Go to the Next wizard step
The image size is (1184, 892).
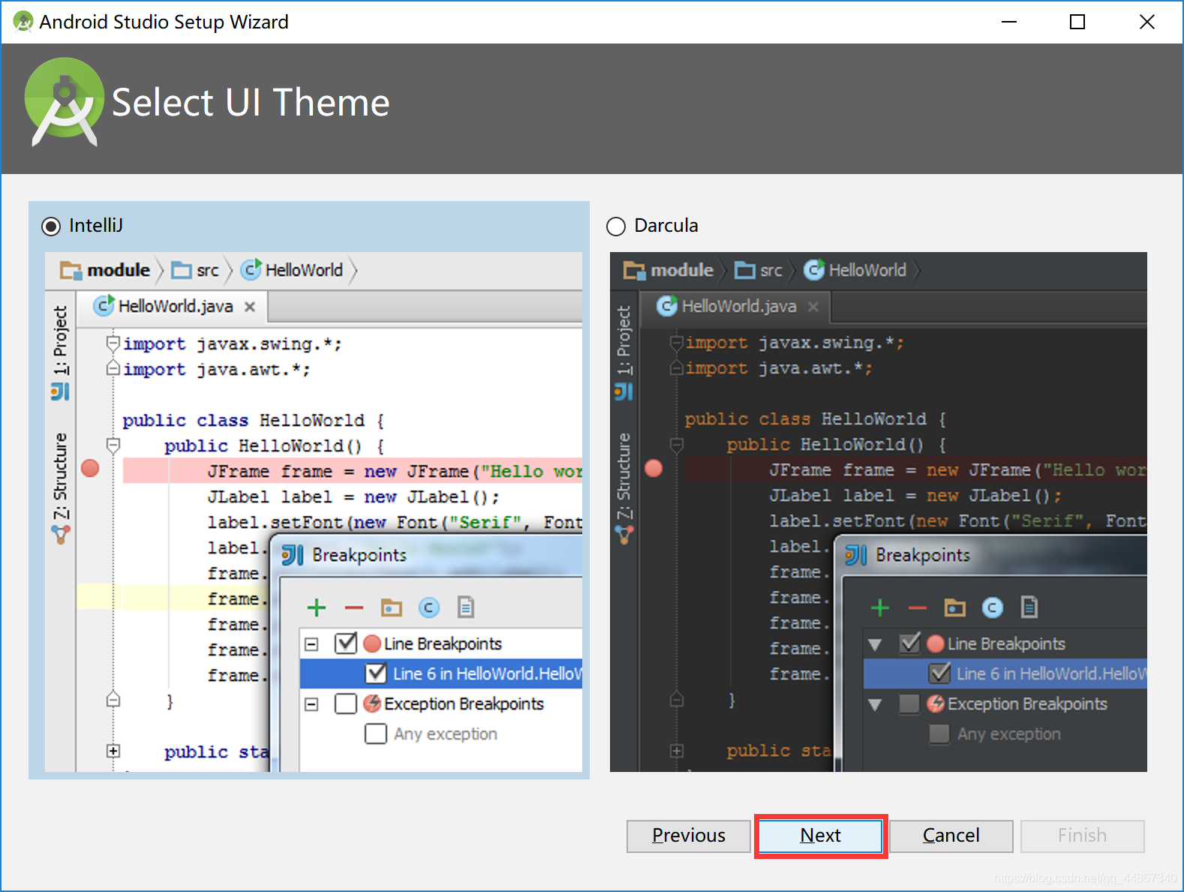coord(820,836)
